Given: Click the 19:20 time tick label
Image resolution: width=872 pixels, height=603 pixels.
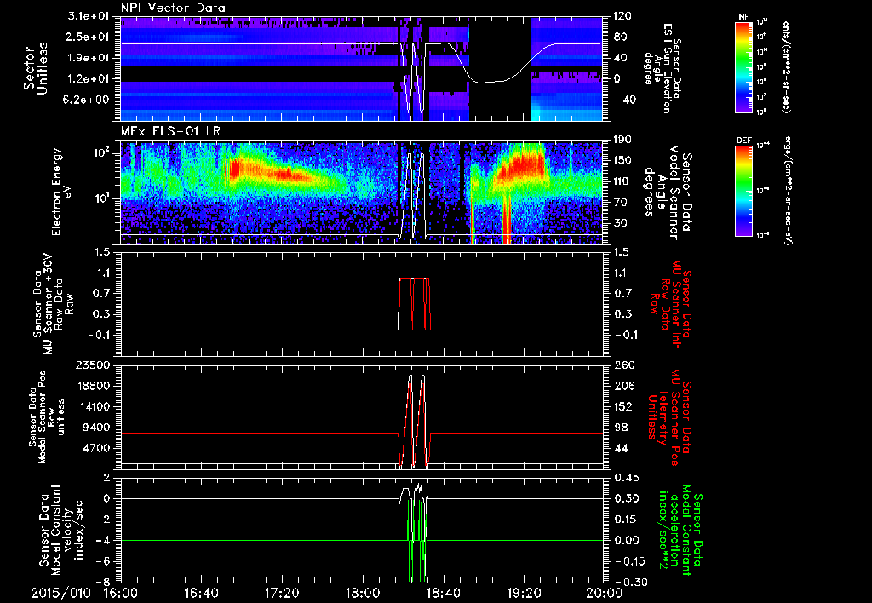Looking at the screenshot, I should [524, 593].
